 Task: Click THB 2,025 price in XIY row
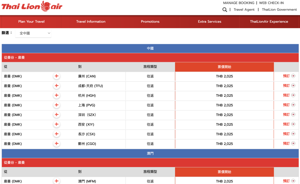tap(224, 124)
